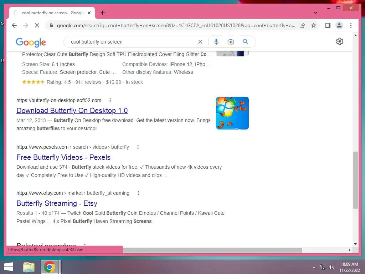Select the 'cool butterfly on screen' tab
Screen dimensions: 365x274
53,13
